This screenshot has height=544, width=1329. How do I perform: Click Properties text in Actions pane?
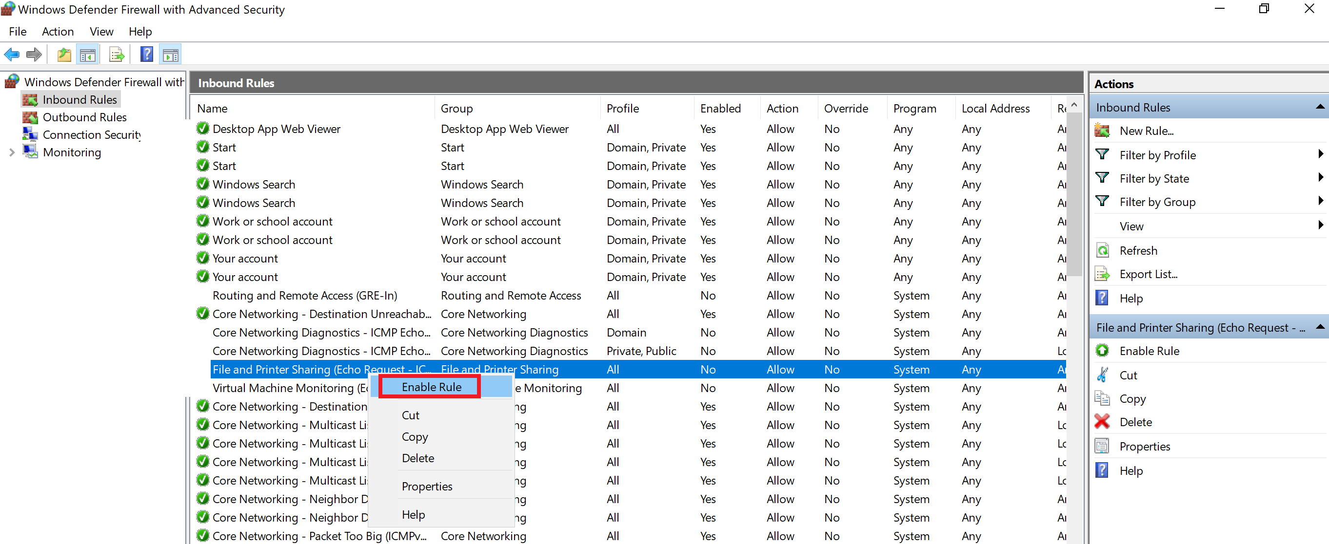pyautogui.click(x=1145, y=447)
